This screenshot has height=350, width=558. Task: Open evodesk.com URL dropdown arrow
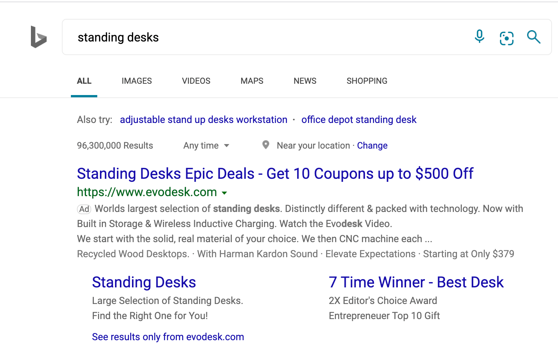coord(225,193)
